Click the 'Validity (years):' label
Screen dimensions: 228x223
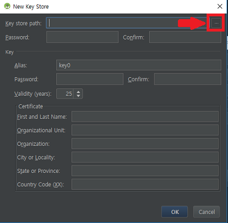tap(33, 93)
